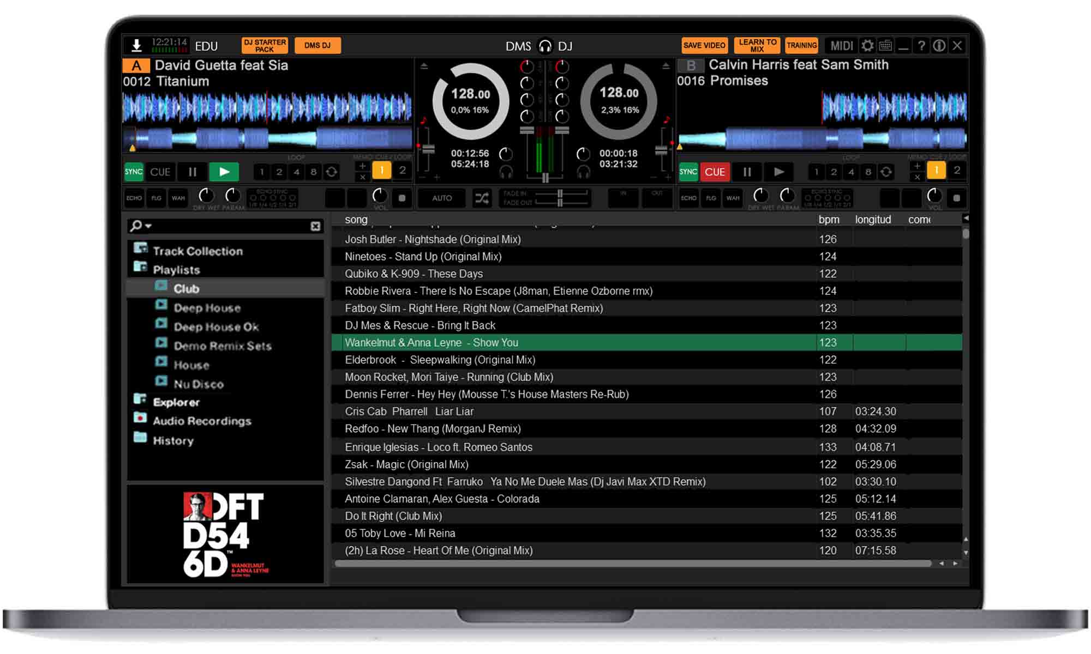Screen dimensions: 1091x654
Task: Toggle SYNC on deck A
Action: [134, 172]
